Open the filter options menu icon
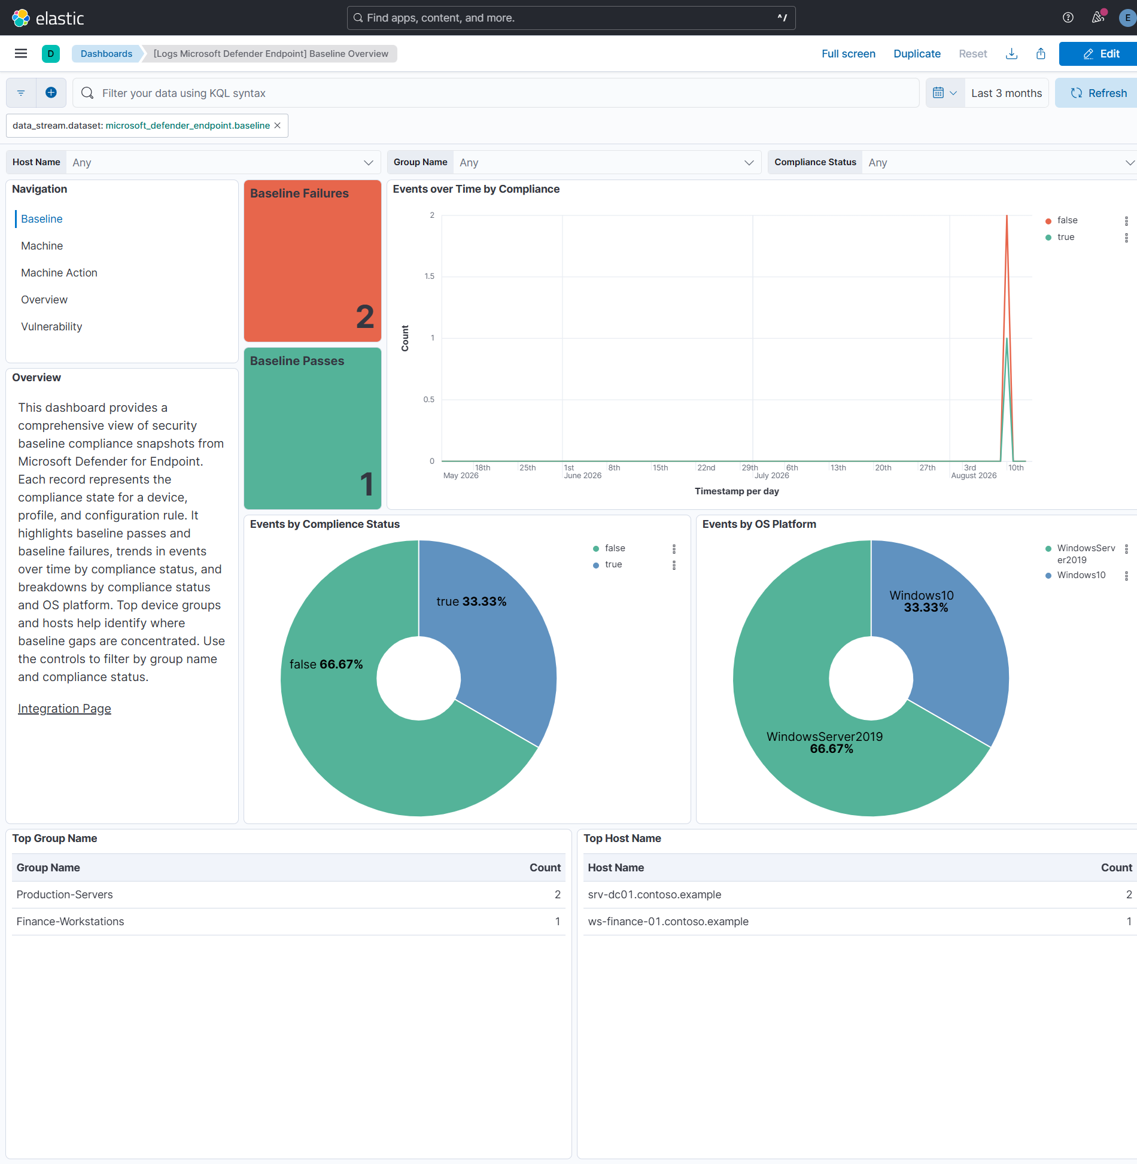The width and height of the screenshot is (1137, 1164). [x=21, y=93]
